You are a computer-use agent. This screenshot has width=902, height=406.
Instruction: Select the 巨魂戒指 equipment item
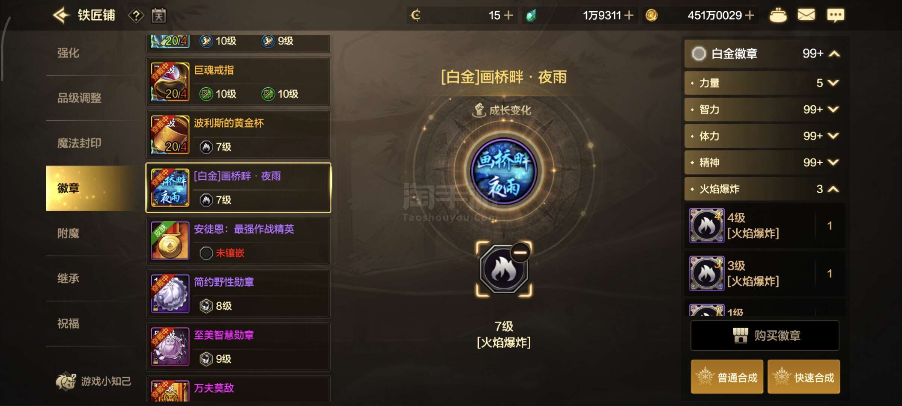click(x=238, y=82)
